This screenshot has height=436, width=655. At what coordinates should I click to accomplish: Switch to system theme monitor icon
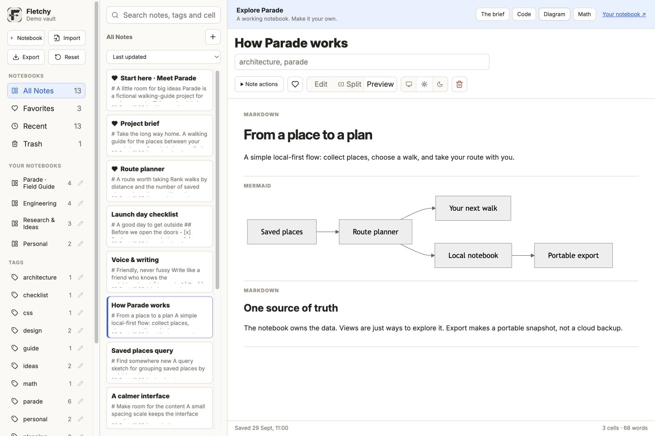coord(409,84)
